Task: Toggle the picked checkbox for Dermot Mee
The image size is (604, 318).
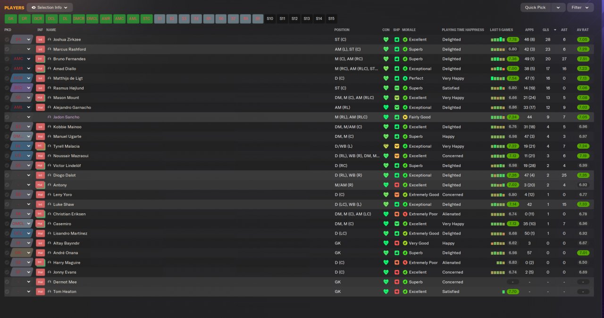Action: click(x=7, y=282)
